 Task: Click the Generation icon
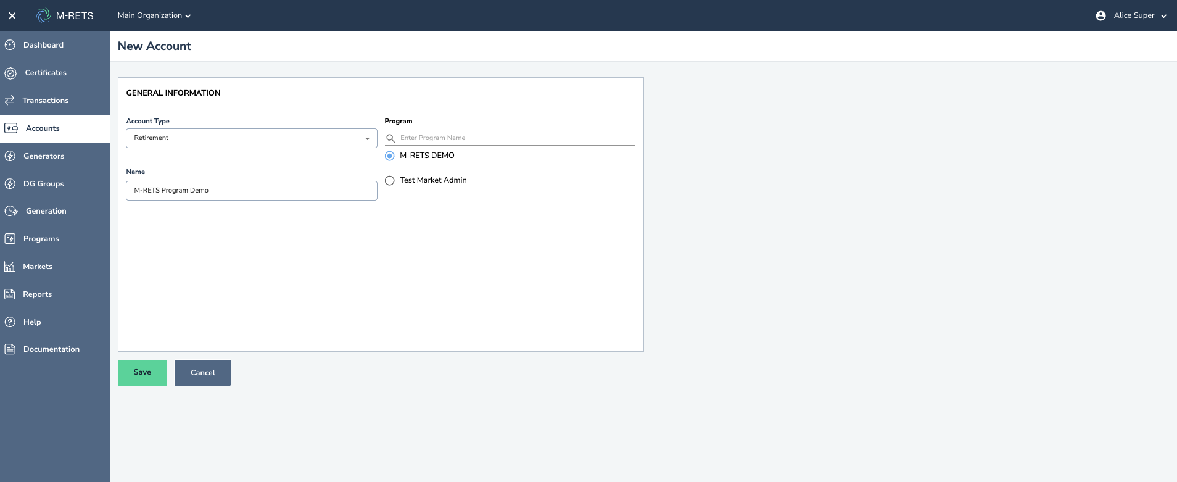point(11,211)
